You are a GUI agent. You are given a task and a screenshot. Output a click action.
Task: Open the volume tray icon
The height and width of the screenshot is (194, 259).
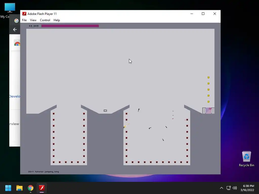(234, 188)
